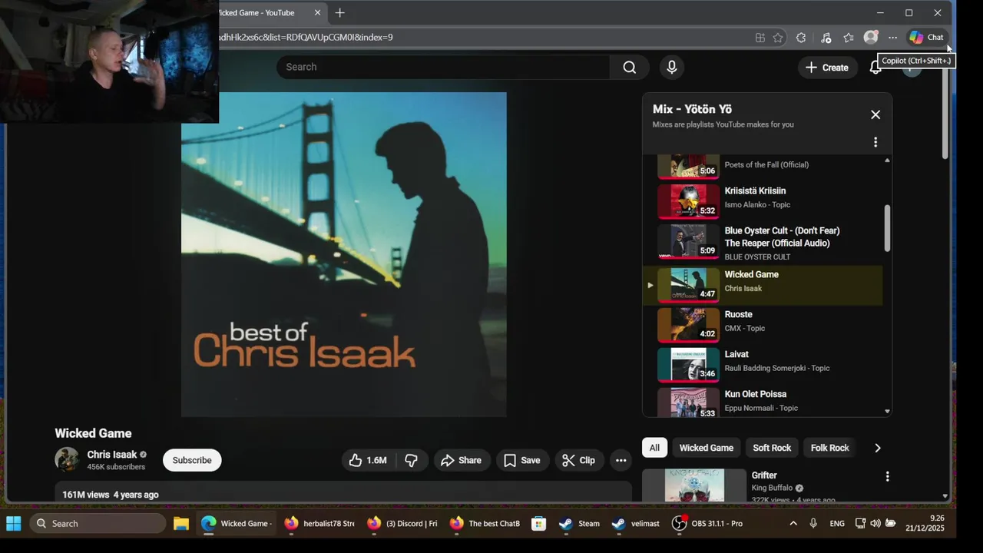
Task: Click playlist scrollbar down arrow
Action: 887,412
